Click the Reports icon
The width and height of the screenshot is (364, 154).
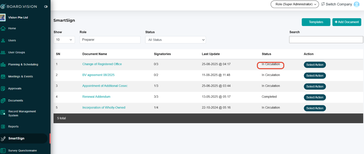[x=3, y=126]
